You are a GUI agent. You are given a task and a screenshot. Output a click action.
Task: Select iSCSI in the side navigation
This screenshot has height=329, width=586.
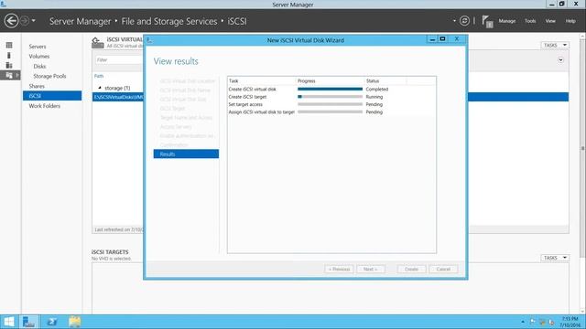52,96
